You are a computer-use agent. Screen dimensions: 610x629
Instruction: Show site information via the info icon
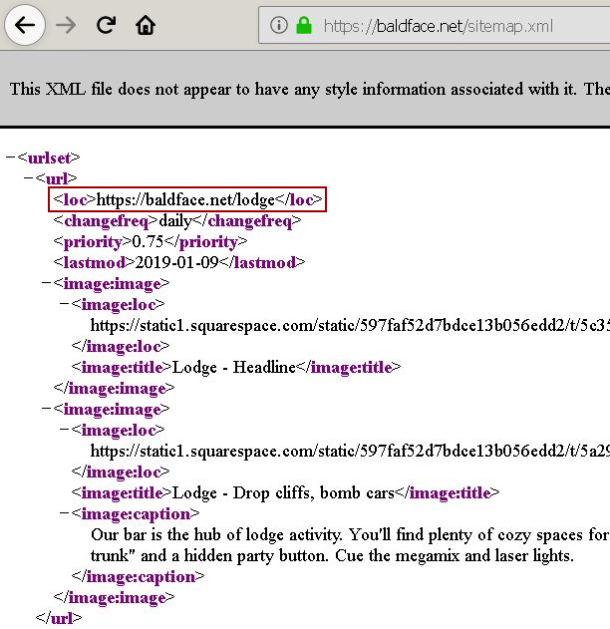[x=279, y=25]
